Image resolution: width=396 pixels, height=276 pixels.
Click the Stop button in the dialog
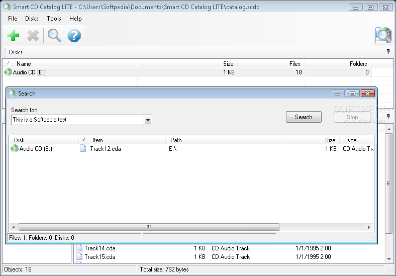tap(352, 117)
